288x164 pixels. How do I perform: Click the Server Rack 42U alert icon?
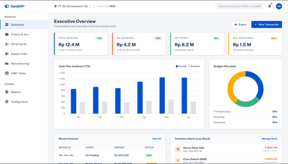tap(178, 149)
